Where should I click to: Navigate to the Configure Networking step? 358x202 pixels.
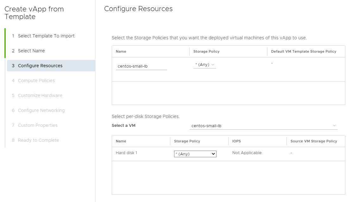point(41,110)
